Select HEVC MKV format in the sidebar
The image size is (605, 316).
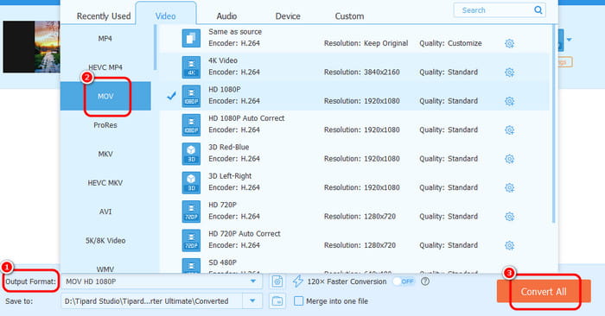105,183
